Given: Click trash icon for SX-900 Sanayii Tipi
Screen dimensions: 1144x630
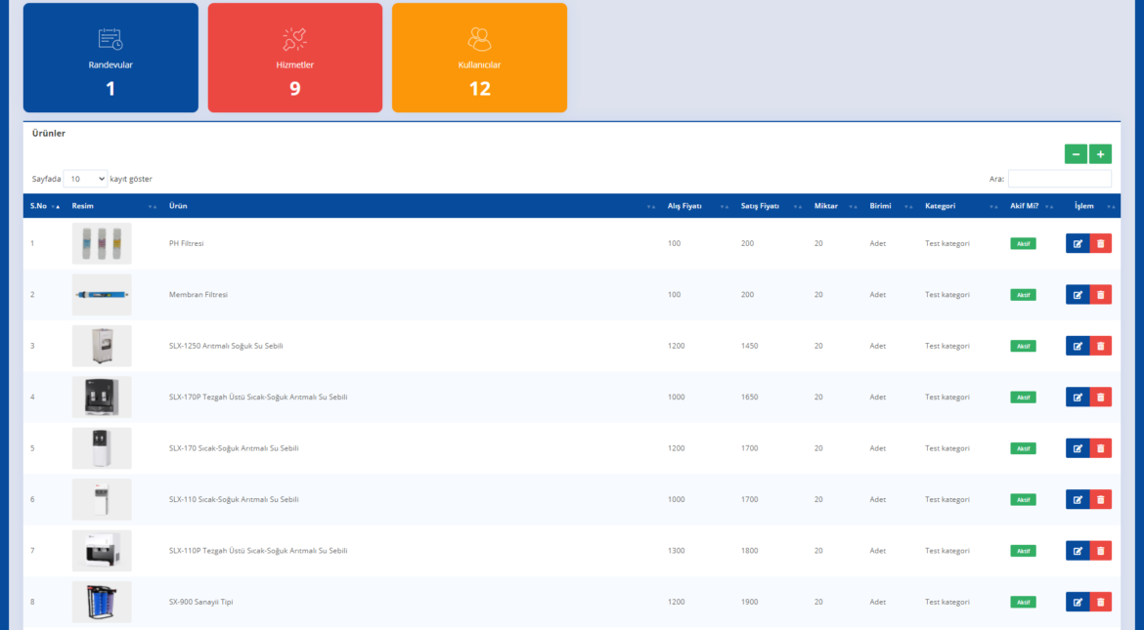Looking at the screenshot, I should tap(1100, 602).
